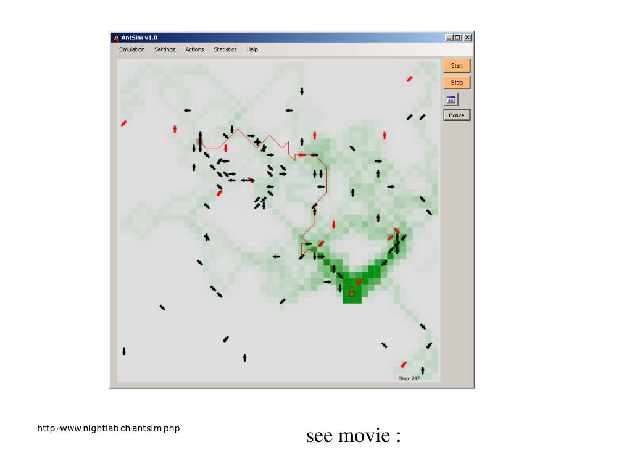Click the nightlab.ch antsim.php URL
Screen dimensions: 632x474
tap(109, 428)
